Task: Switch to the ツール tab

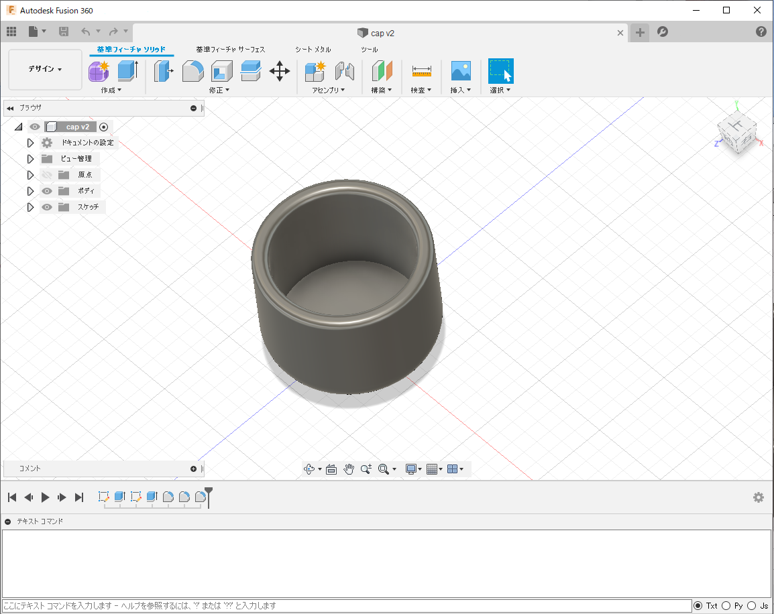Action: [369, 50]
